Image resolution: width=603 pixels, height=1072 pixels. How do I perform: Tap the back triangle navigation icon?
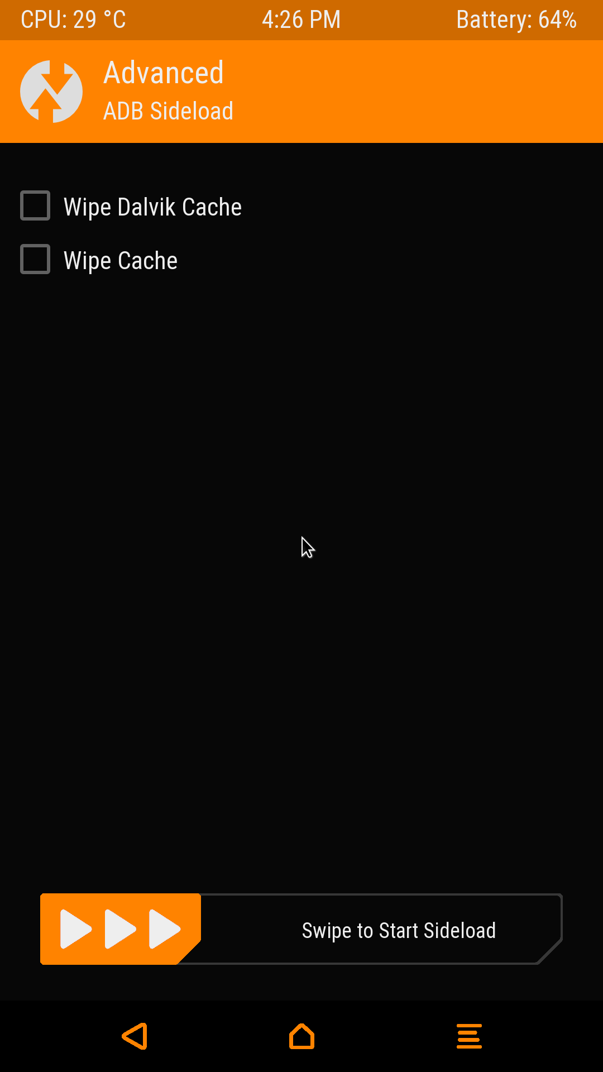(135, 1036)
